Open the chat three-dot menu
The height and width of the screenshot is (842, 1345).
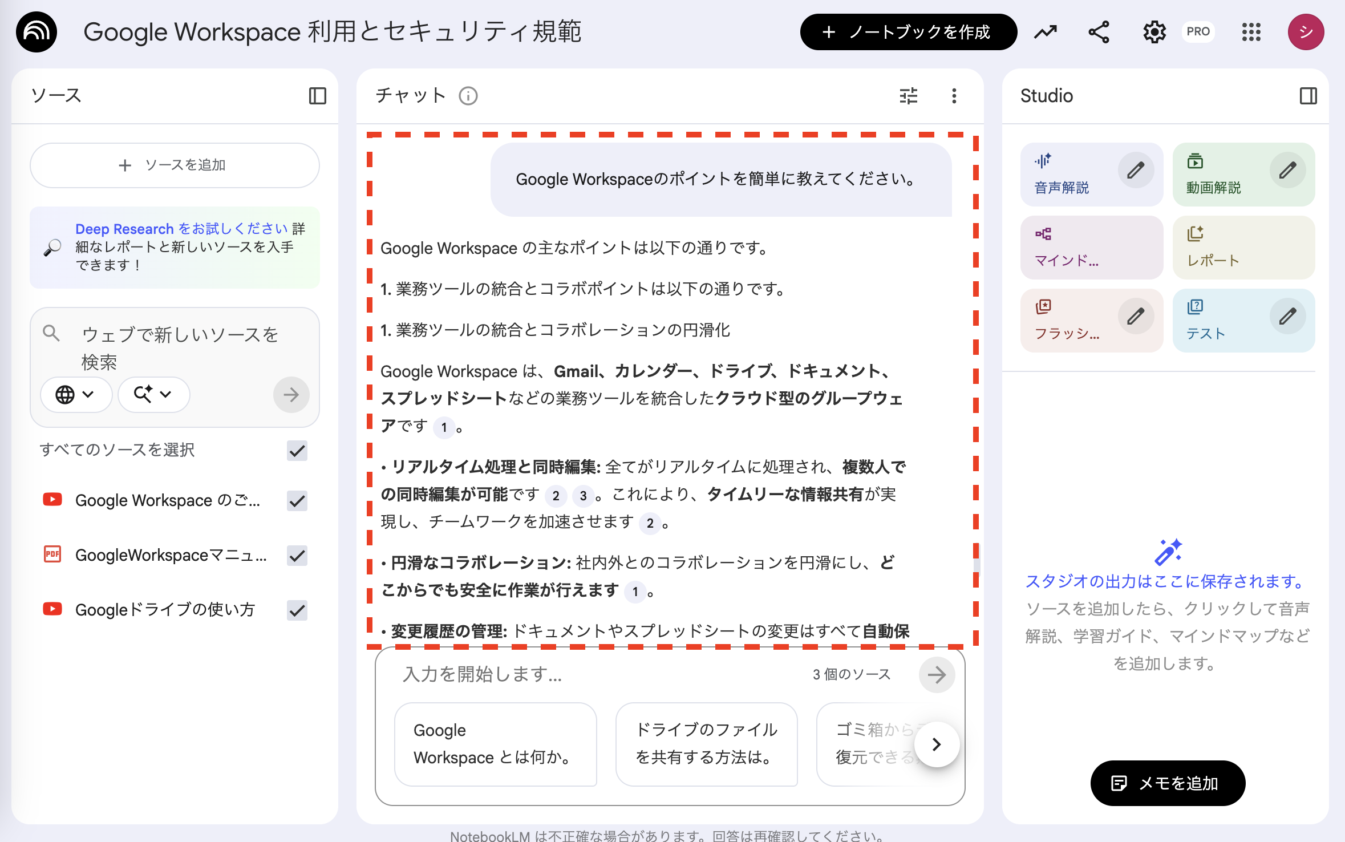click(954, 96)
